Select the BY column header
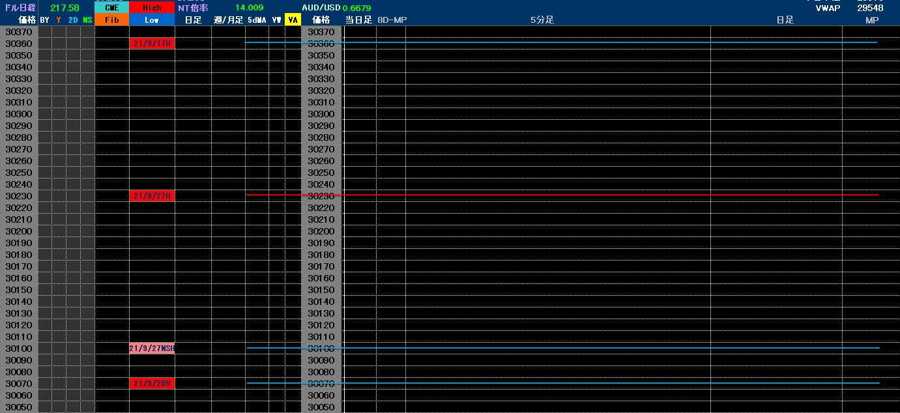 [44, 20]
